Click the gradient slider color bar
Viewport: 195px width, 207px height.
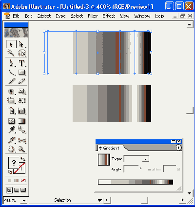(136, 182)
